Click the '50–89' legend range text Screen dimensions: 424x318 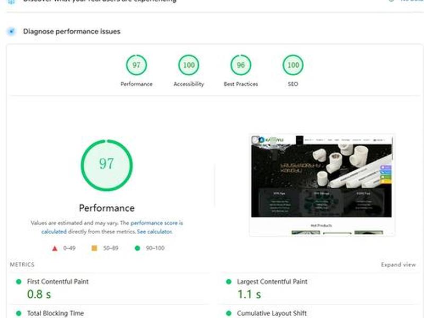click(x=111, y=248)
